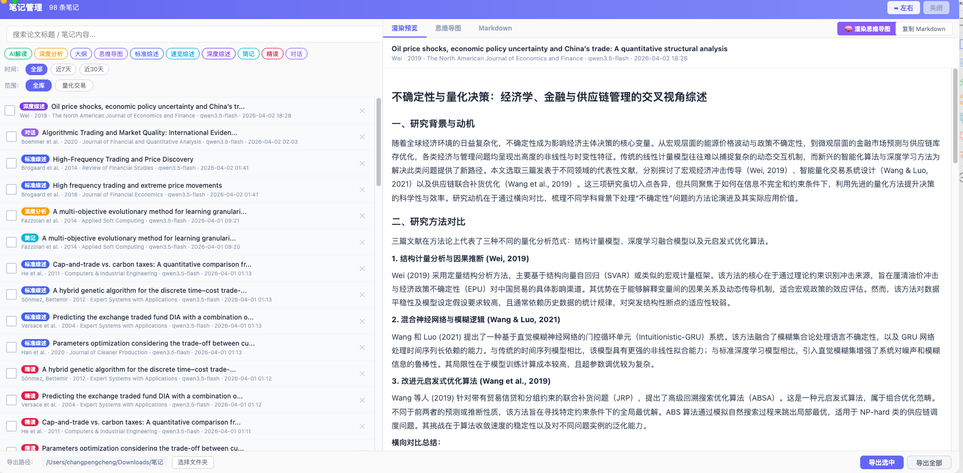Delete the High frequency trading extreme price movements note
The image size is (963, 473).
(362, 189)
